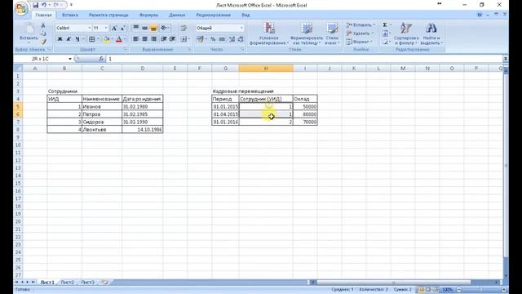Select row 8 header
The width and height of the screenshot is (522, 294).
[18, 130]
